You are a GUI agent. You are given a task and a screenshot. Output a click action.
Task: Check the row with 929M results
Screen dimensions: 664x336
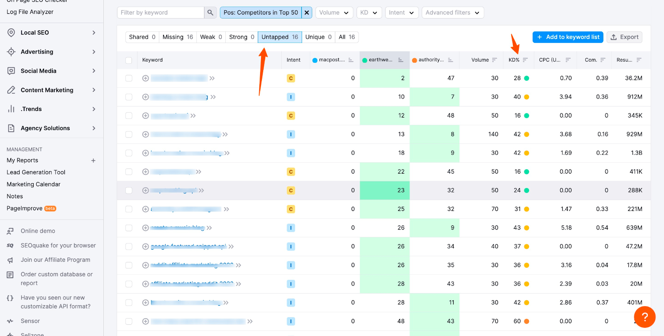[x=129, y=134]
